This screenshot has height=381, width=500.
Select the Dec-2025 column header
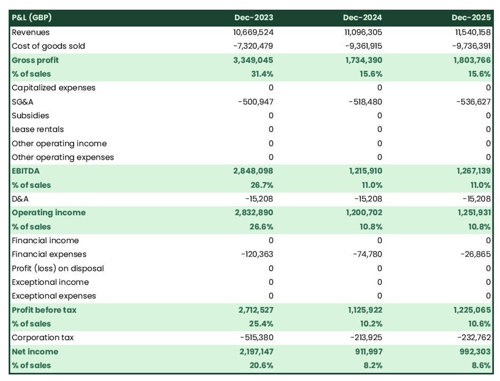coord(472,17)
